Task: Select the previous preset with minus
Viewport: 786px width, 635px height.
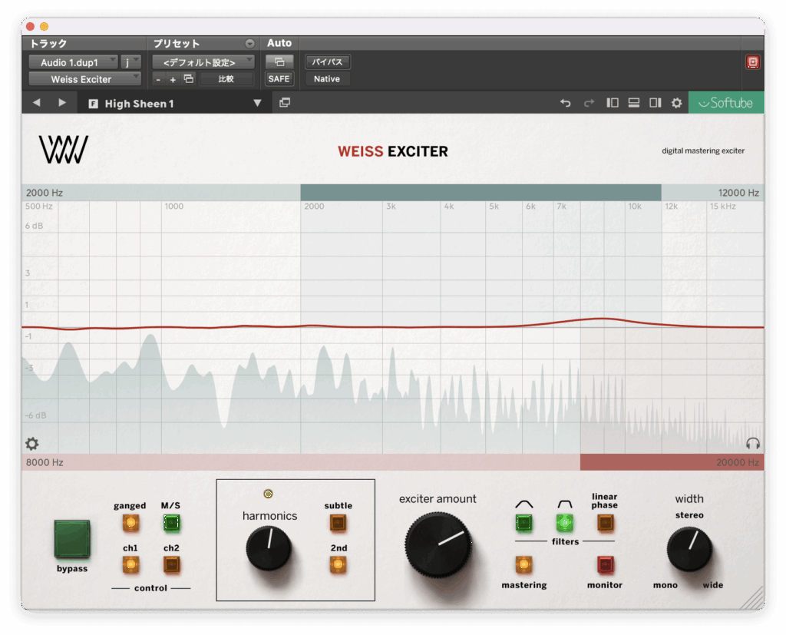Action: click(x=158, y=79)
